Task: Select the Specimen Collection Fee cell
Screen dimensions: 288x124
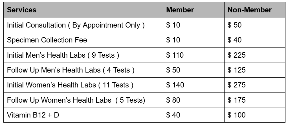Action: [x=83, y=40]
